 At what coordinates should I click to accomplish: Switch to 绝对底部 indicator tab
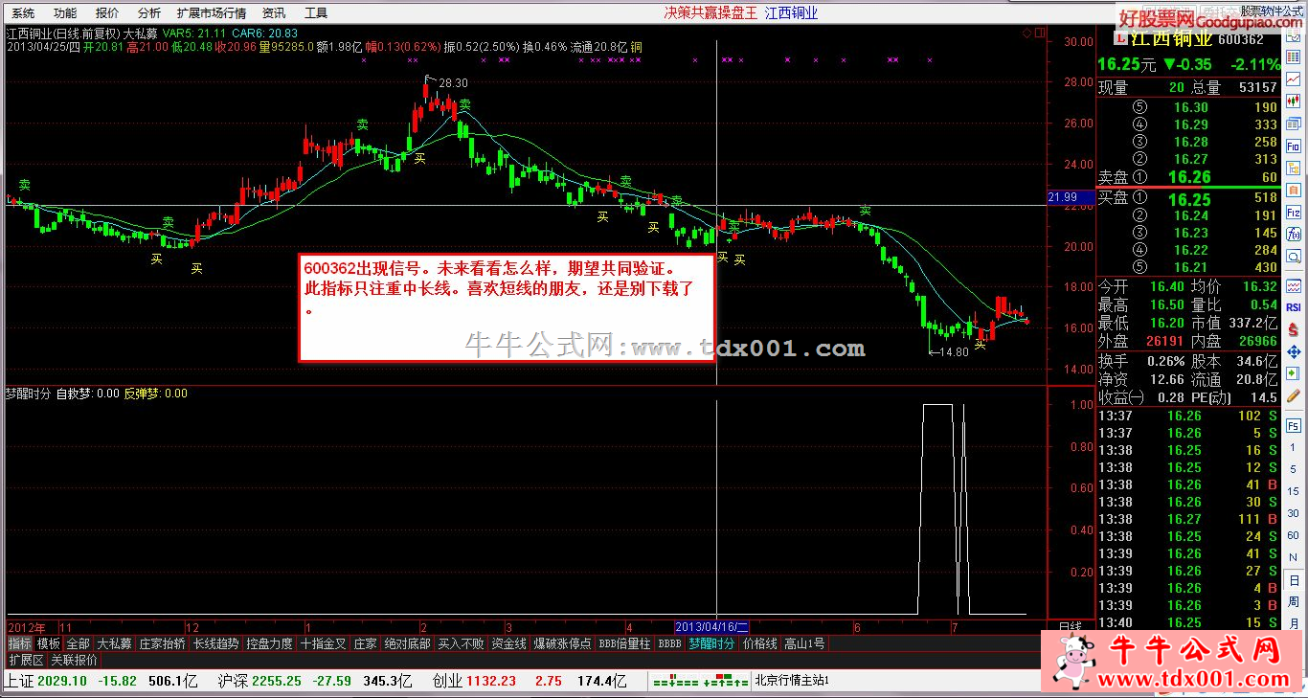(x=407, y=643)
